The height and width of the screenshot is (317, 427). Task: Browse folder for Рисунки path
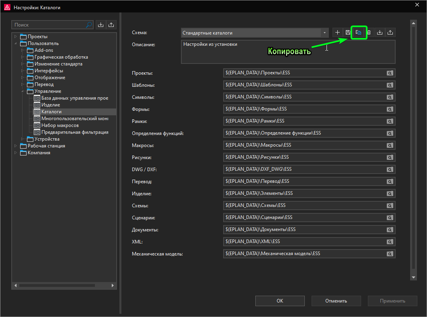click(390, 157)
